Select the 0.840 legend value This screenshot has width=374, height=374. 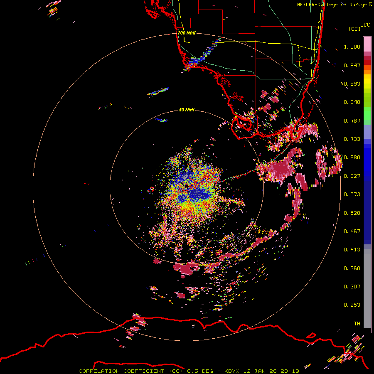click(352, 102)
